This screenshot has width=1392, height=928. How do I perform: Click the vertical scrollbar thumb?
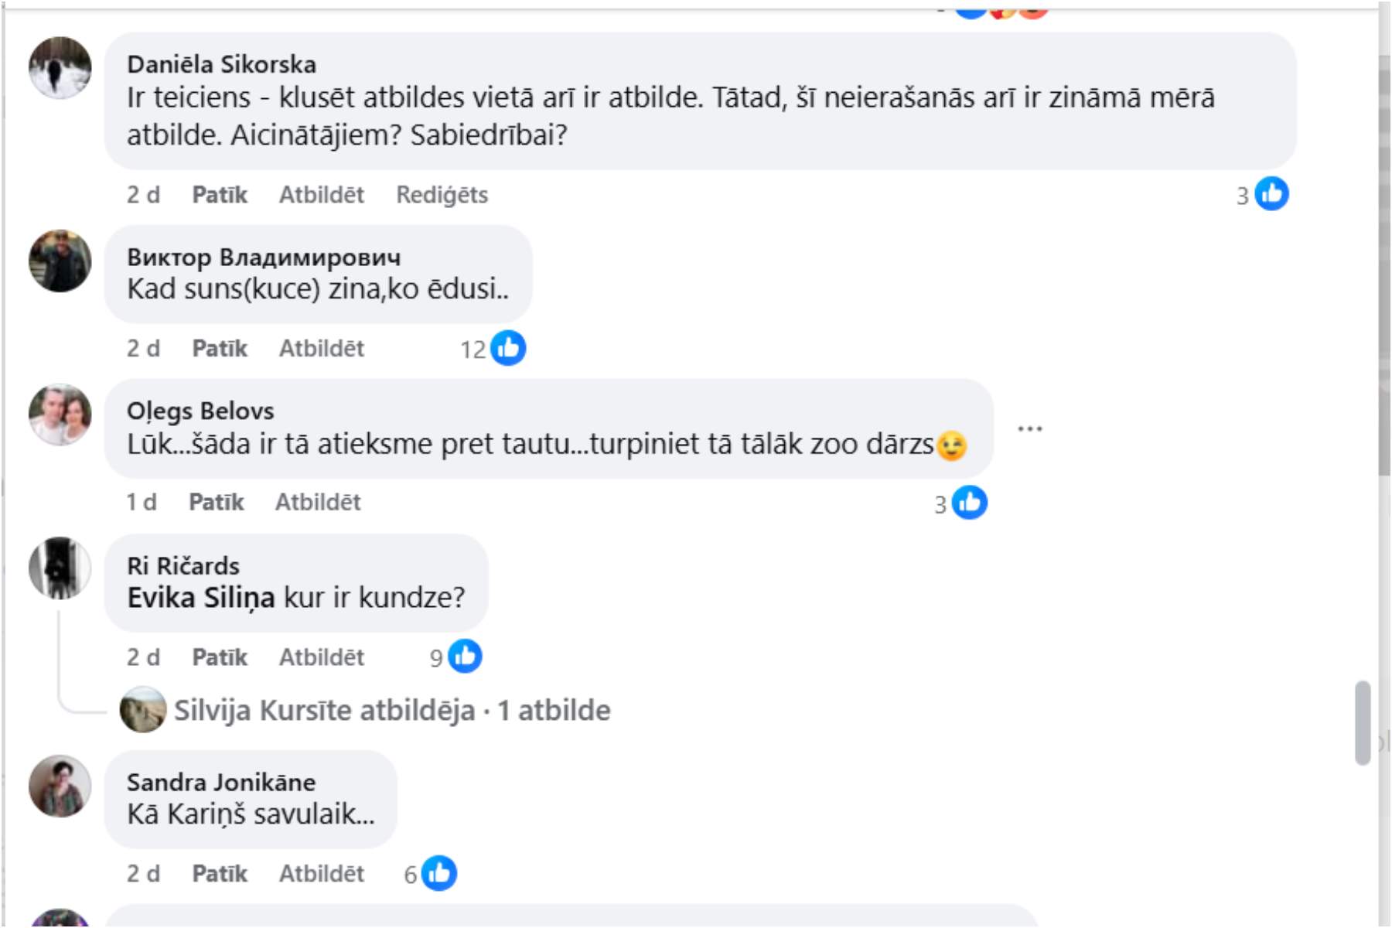tap(1363, 722)
